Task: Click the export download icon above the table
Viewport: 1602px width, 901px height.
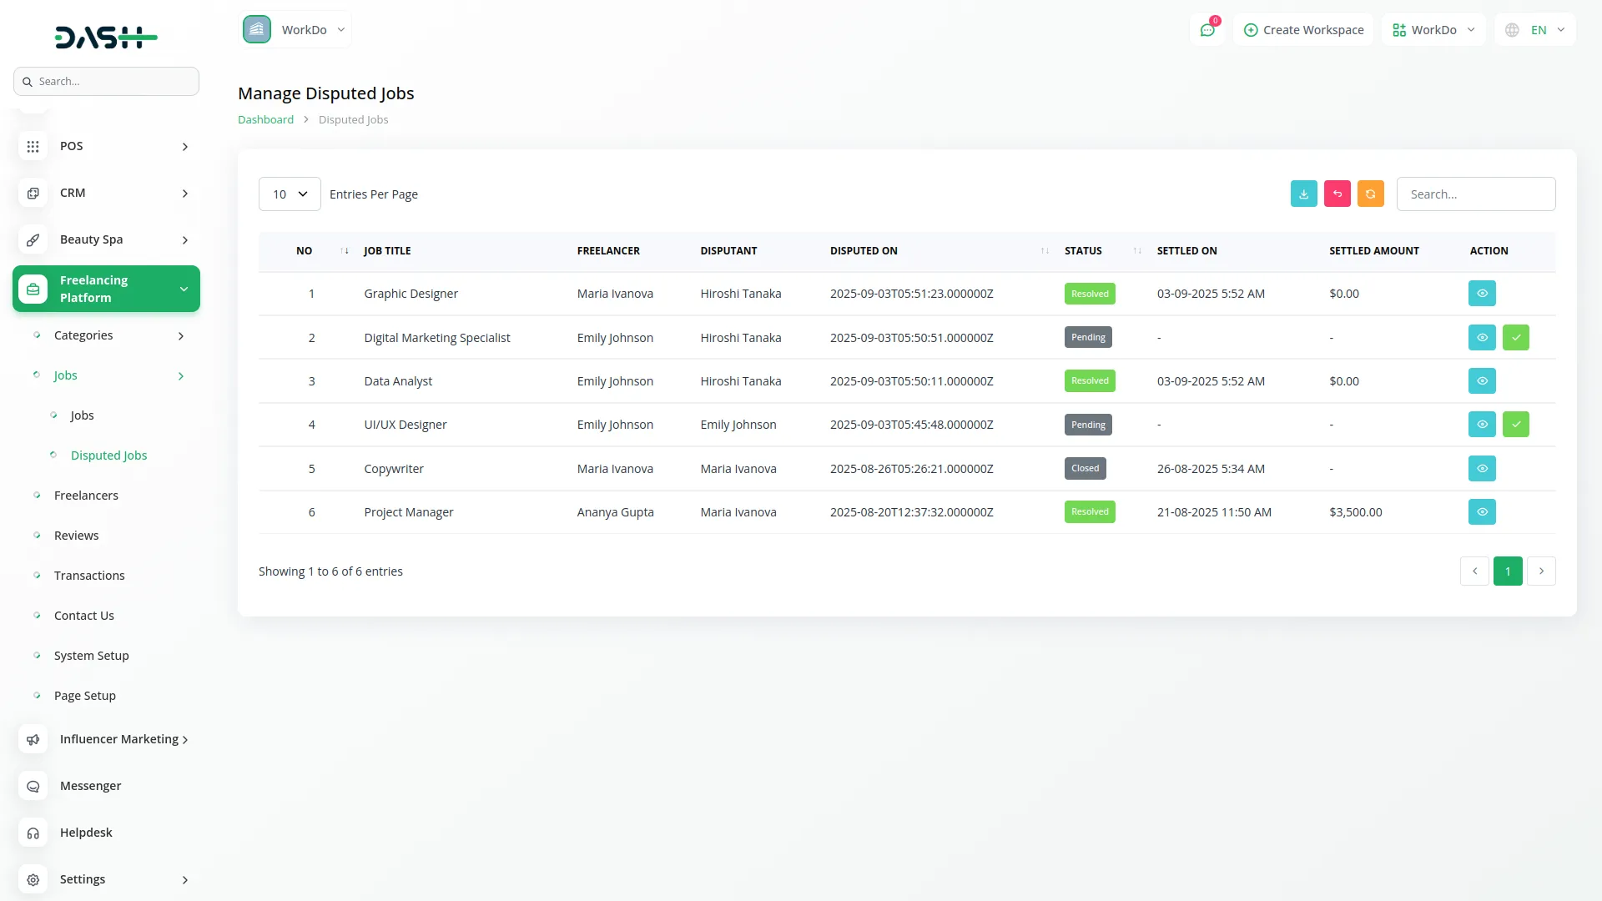Action: tap(1303, 194)
